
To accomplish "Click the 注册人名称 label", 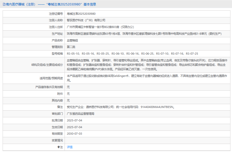I will pos(56,20).
